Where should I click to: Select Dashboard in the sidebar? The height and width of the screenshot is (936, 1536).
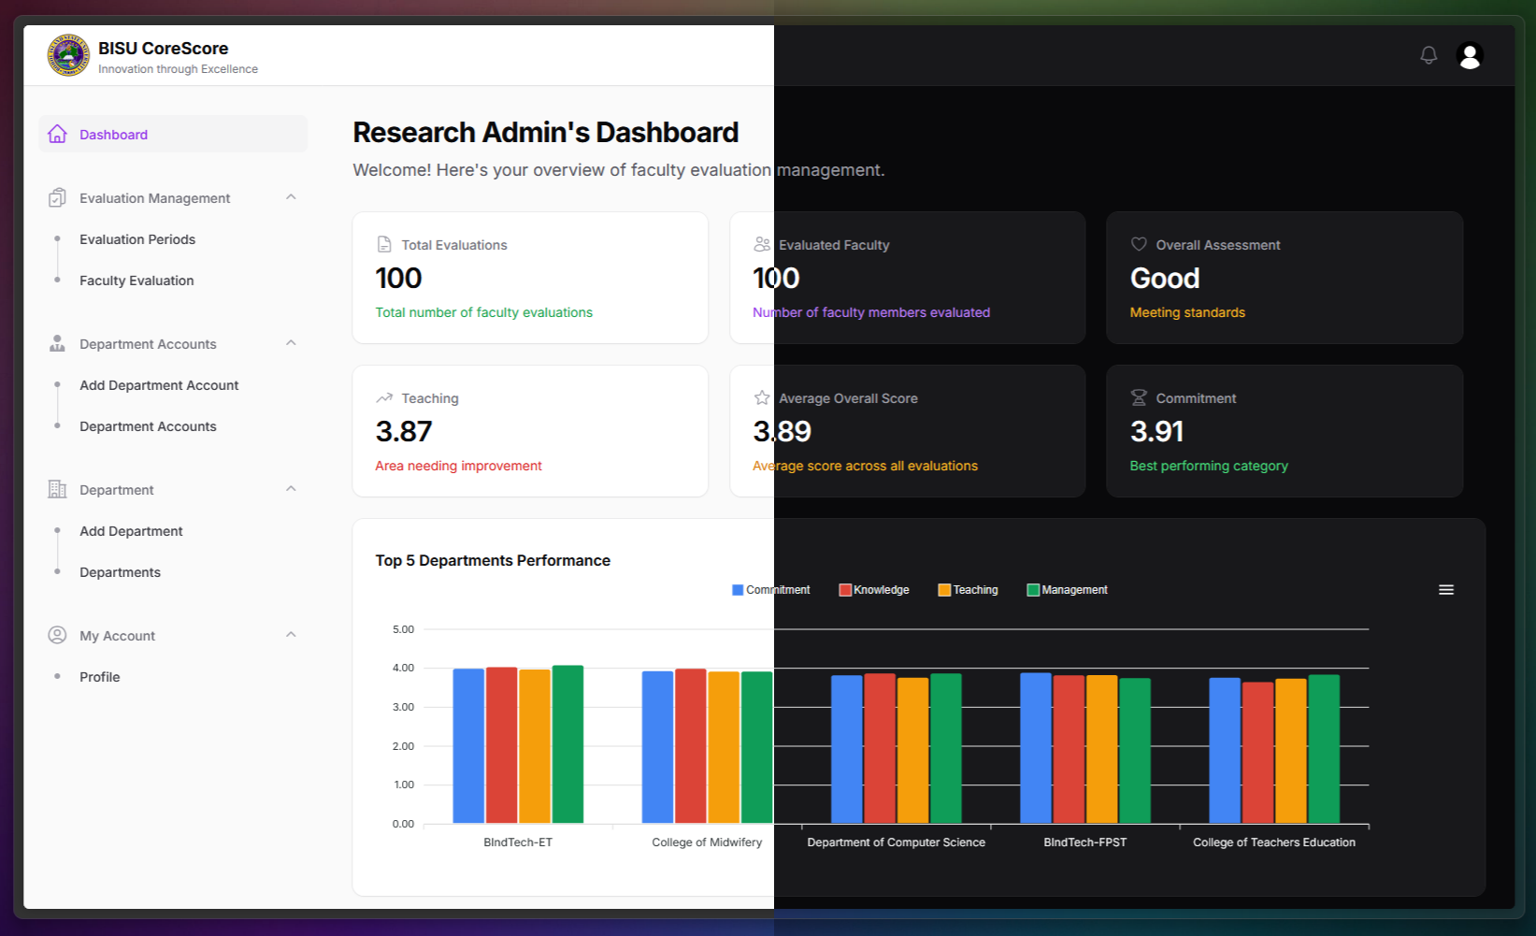click(x=113, y=134)
